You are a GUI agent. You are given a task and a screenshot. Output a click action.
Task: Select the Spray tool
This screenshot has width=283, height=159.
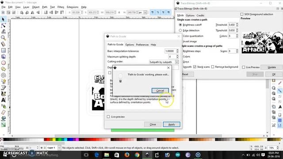coord(3,106)
